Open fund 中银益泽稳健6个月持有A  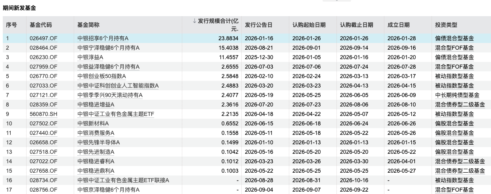(x=108, y=67)
